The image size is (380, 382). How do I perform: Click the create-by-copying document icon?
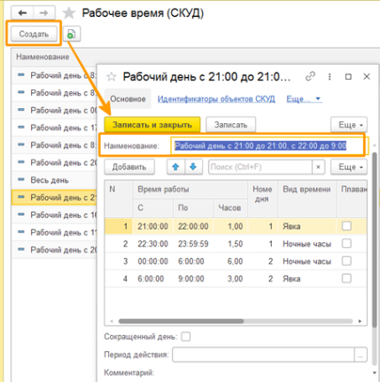[x=72, y=35]
